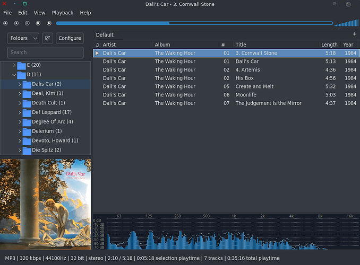Adjust volume using the volume bars
This screenshot has width=360, height=265.
[346, 23]
